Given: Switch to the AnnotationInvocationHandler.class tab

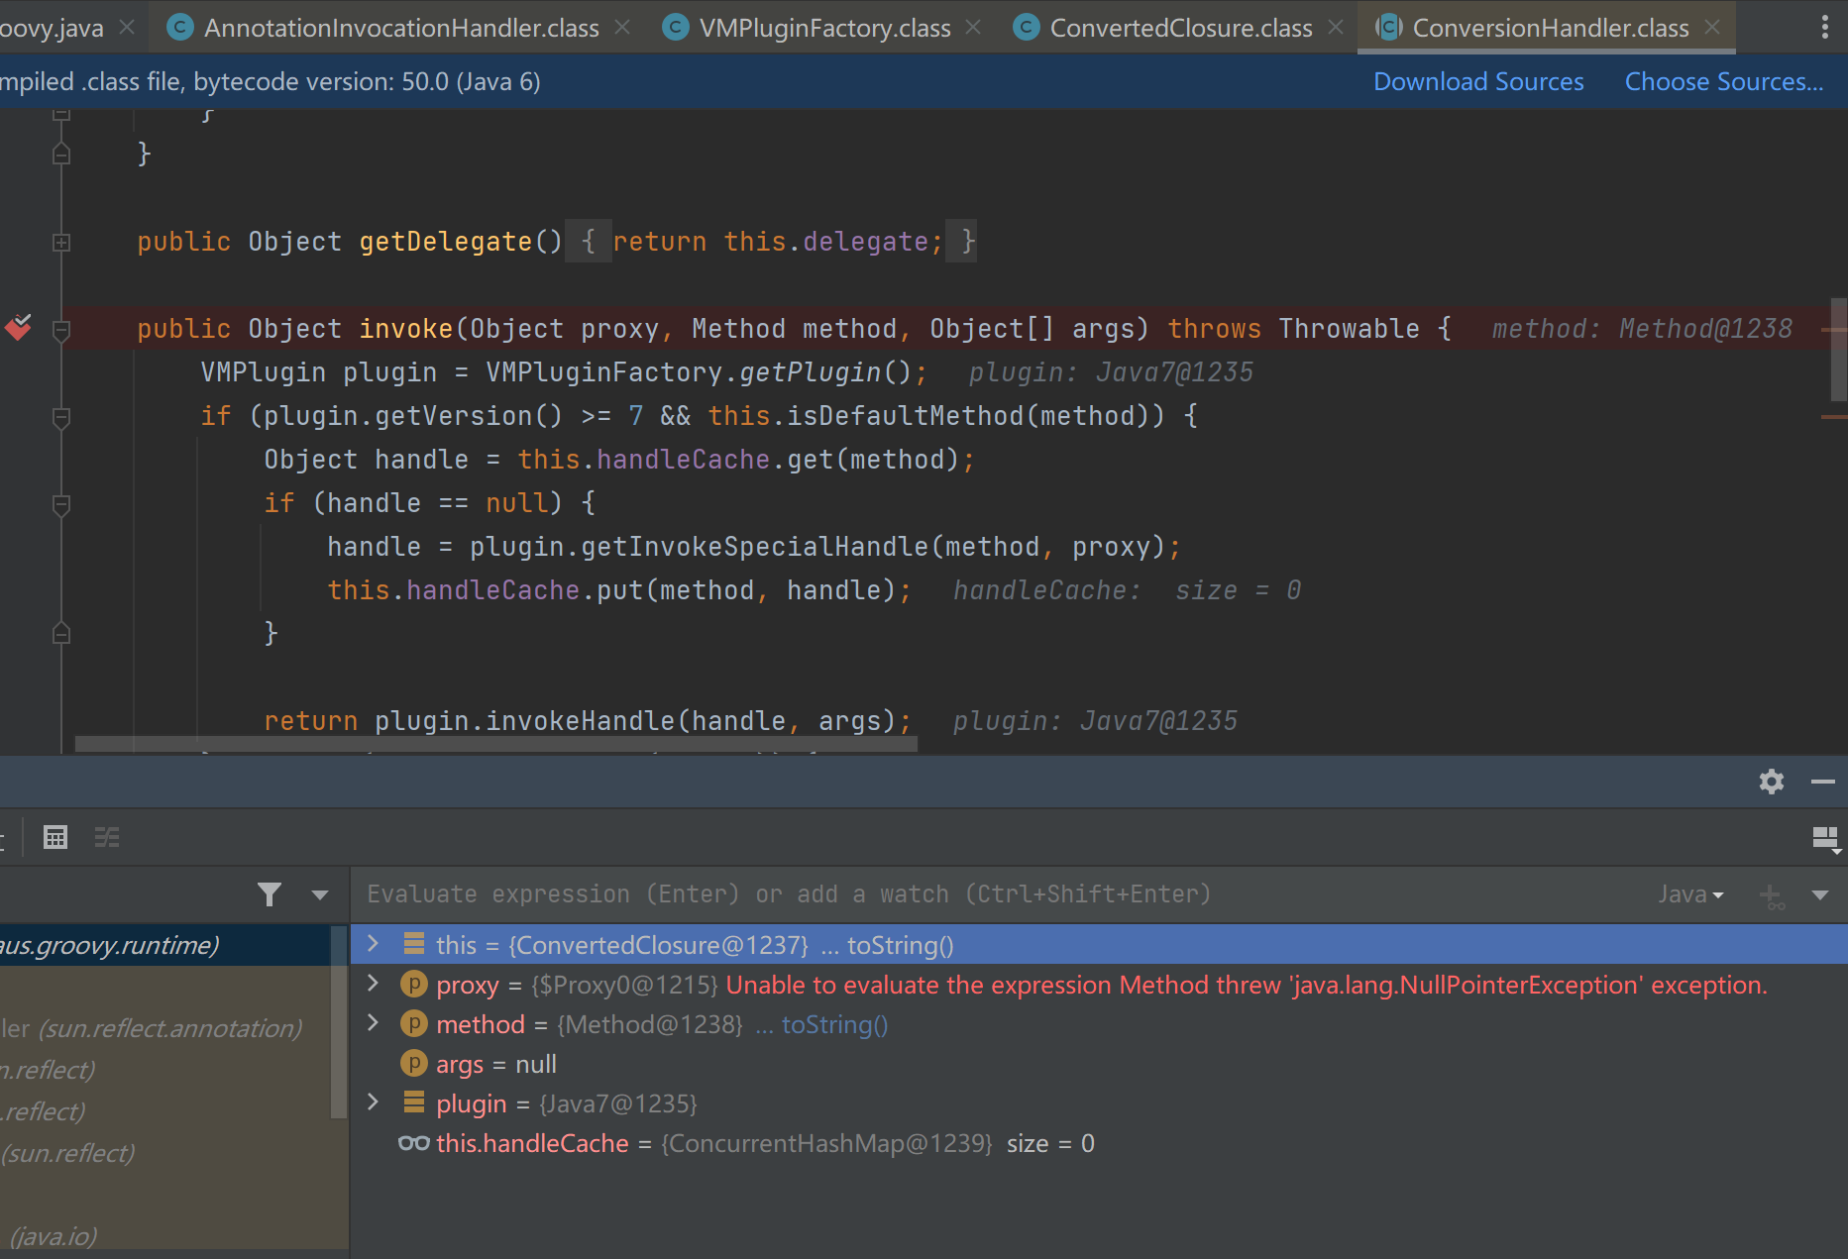Looking at the screenshot, I should [400, 28].
